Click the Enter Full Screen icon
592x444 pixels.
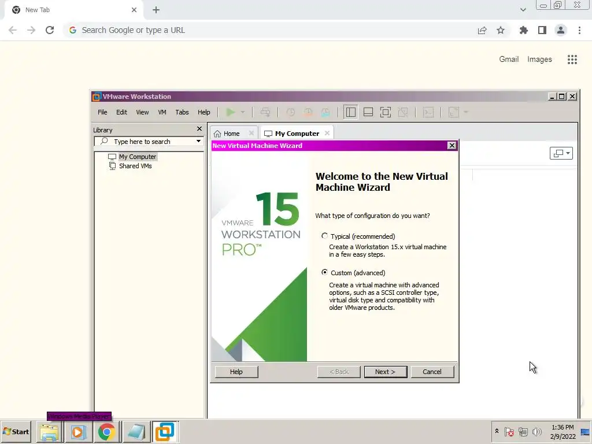click(386, 112)
